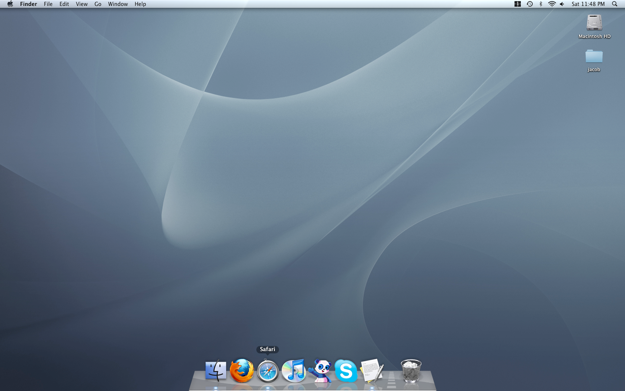Click the Spaces icon in menu bar
The height and width of the screenshot is (391, 625).
tap(517, 4)
